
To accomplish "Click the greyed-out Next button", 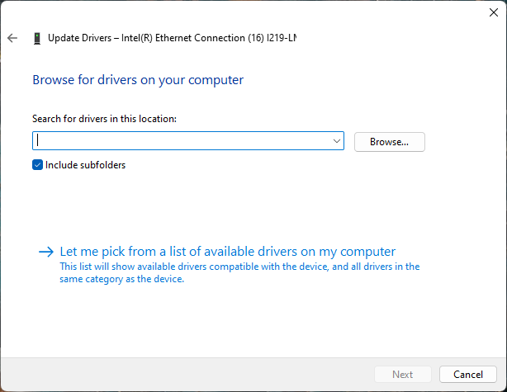I will tap(402, 374).
